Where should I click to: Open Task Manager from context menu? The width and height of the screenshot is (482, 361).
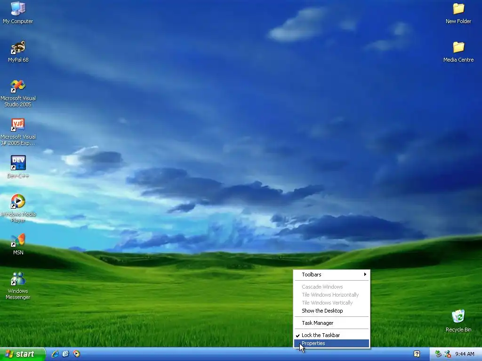pos(332,323)
